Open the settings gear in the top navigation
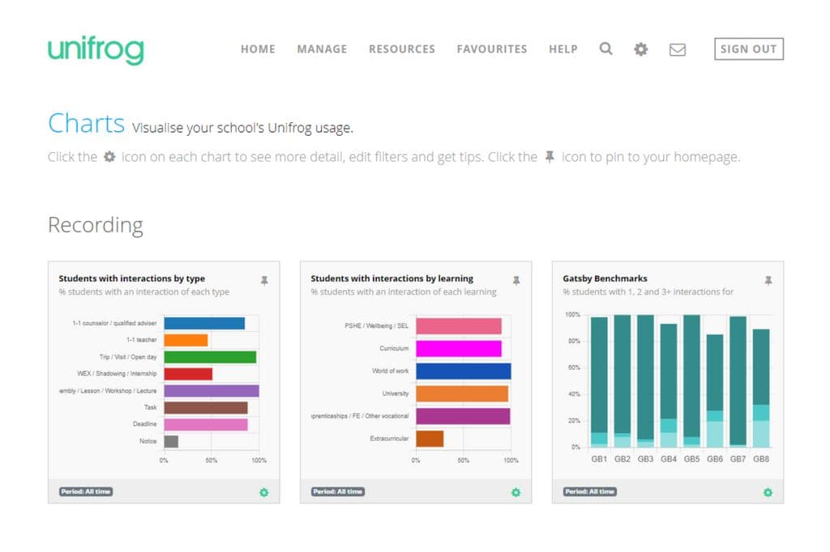 [x=640, y=49]
